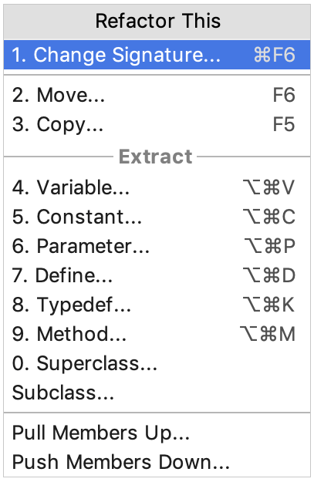Click the ⌘F6 shortcut hint
This screenshot has width=314, height=482.
275,55
